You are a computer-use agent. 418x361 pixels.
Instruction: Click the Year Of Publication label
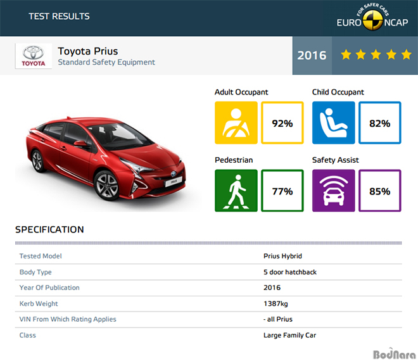pyautogui.click(x=49, y=288)
